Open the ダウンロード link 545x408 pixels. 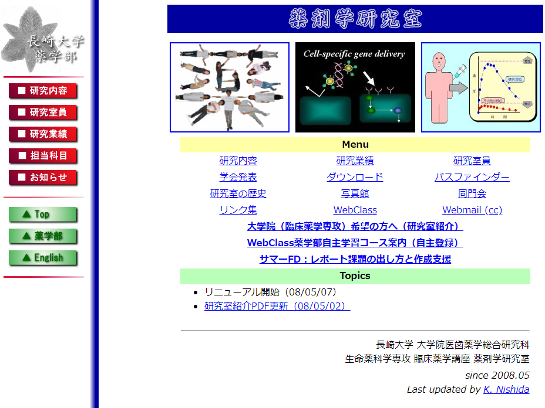click(x=355, y=177)
